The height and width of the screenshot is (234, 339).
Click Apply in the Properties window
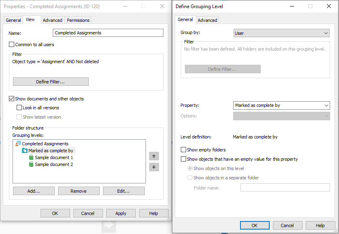click(x=121, y=213)
